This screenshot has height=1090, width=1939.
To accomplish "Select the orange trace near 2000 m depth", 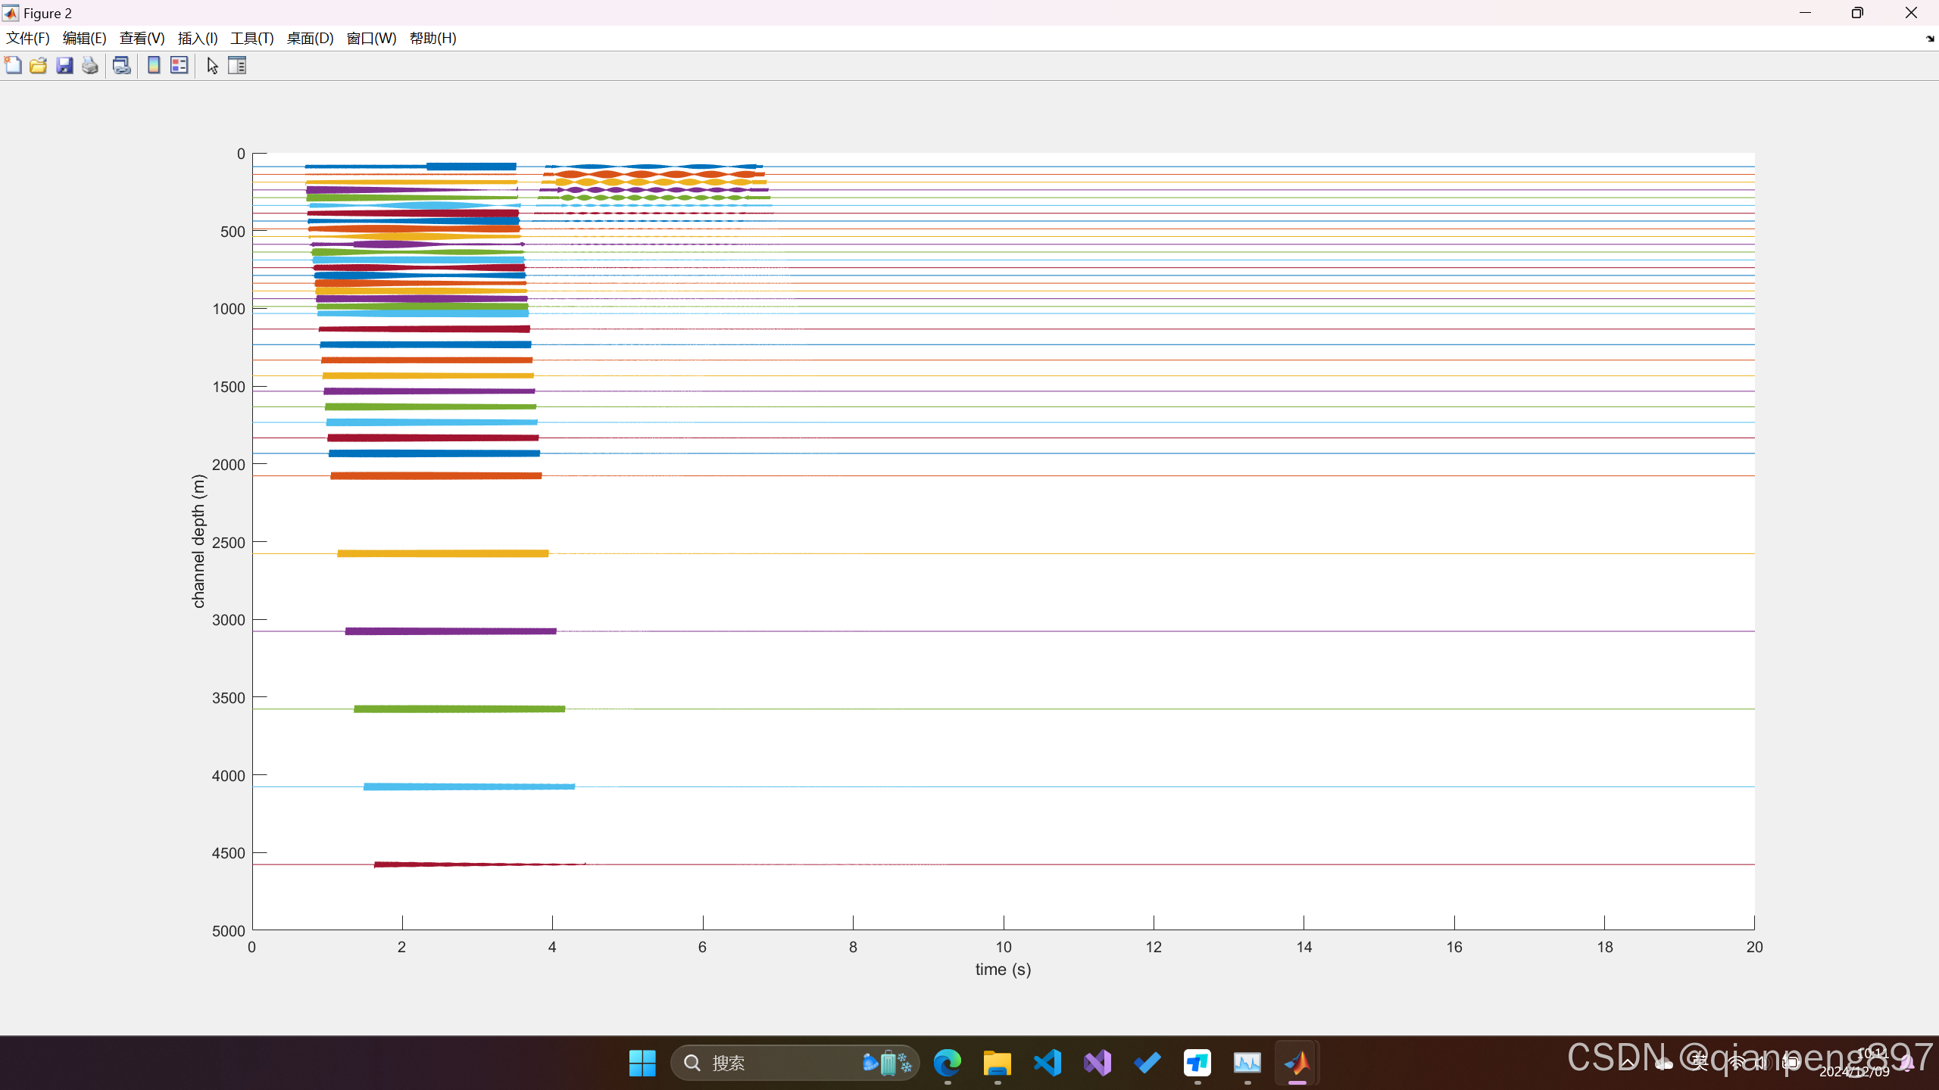I will pyautogui.click(x=436, y=476).
